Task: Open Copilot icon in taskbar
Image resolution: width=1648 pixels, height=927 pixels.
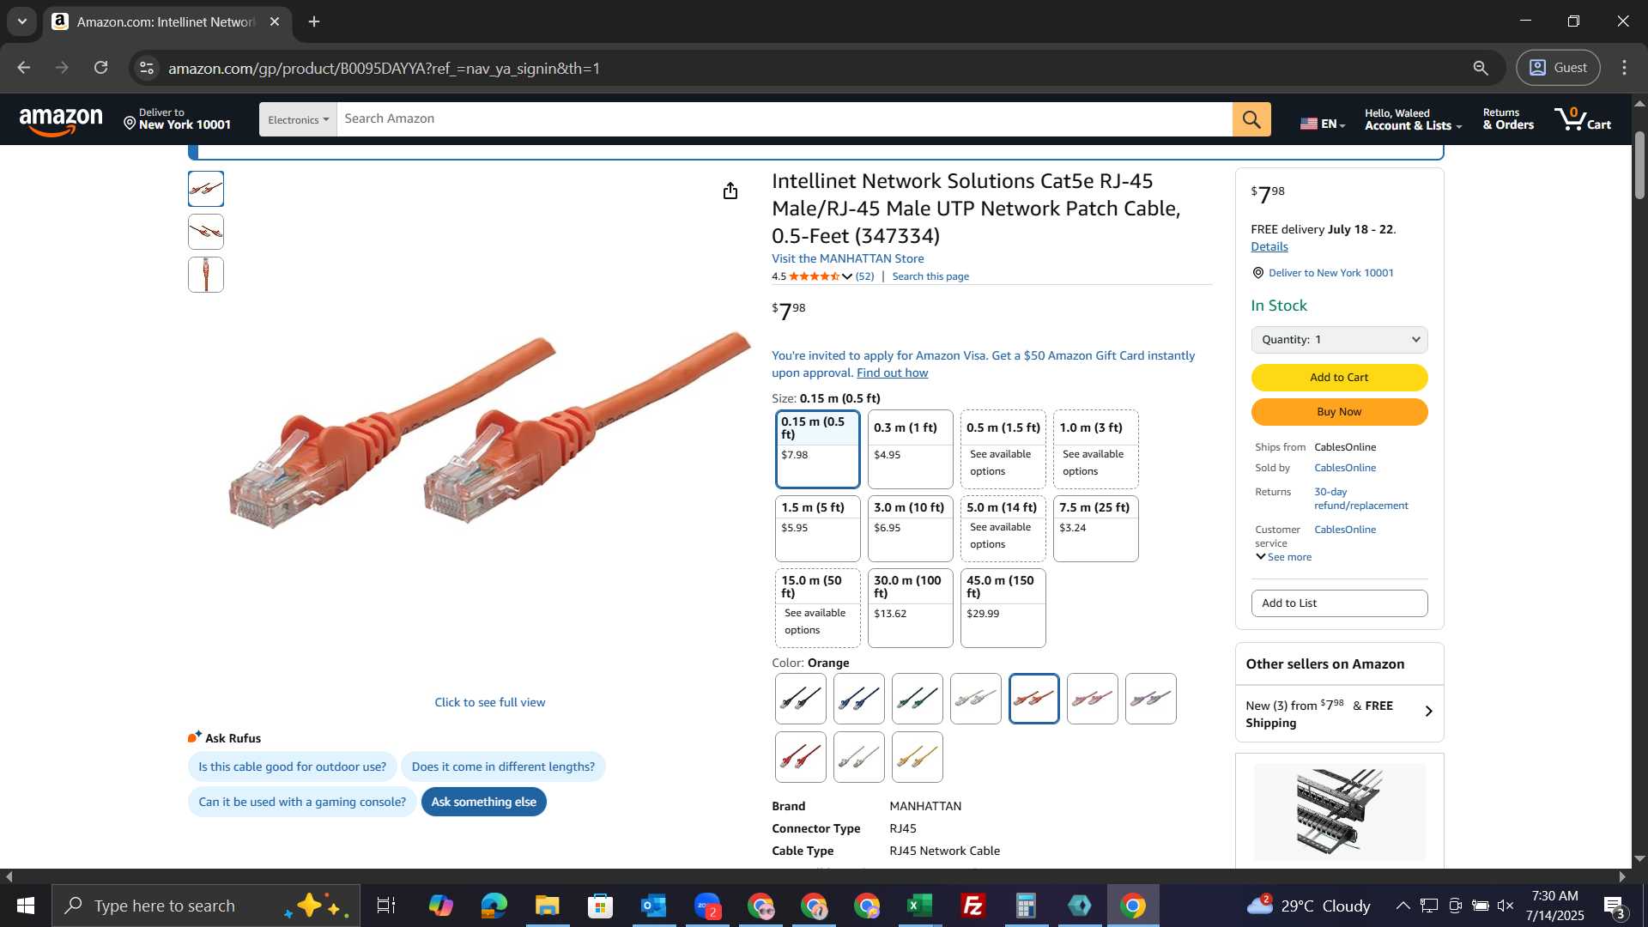Action: coord(440,906)
